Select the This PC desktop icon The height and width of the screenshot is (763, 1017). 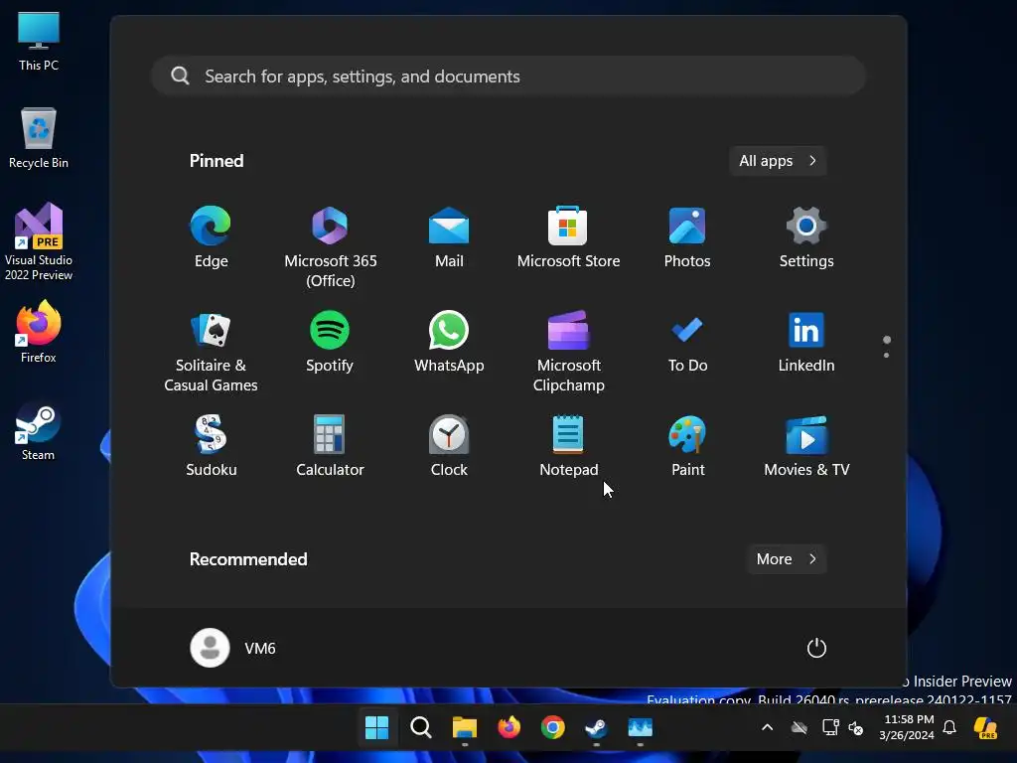[x=39, y=42]
